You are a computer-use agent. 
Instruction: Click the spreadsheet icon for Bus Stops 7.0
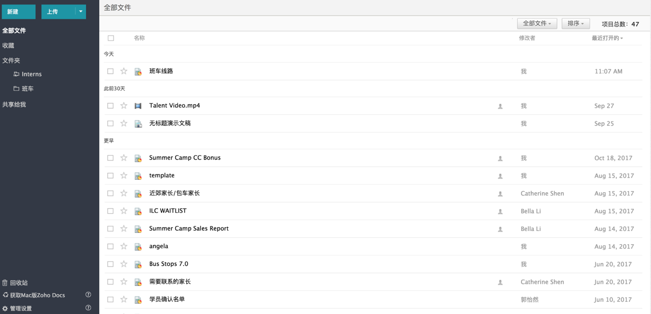pos(138,264)
